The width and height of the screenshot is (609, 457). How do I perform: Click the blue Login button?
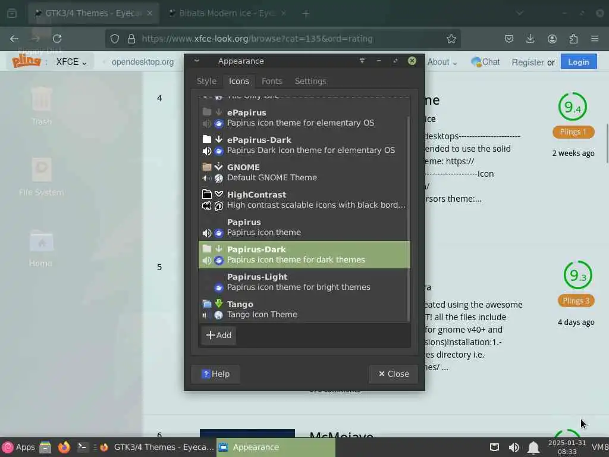point(578,62)
